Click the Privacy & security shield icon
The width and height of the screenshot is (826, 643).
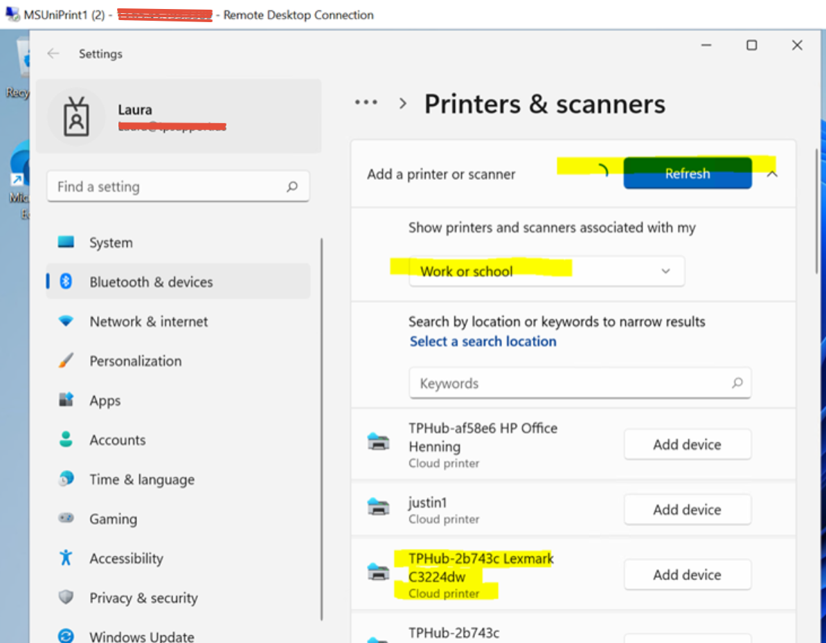coord(66,597)
